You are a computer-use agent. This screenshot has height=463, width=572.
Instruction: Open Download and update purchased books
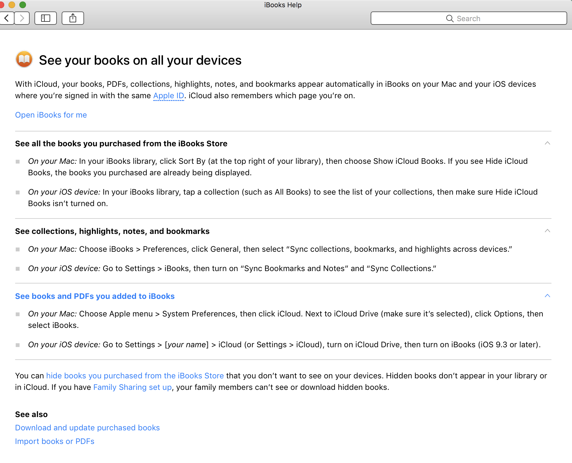[87, 428]
